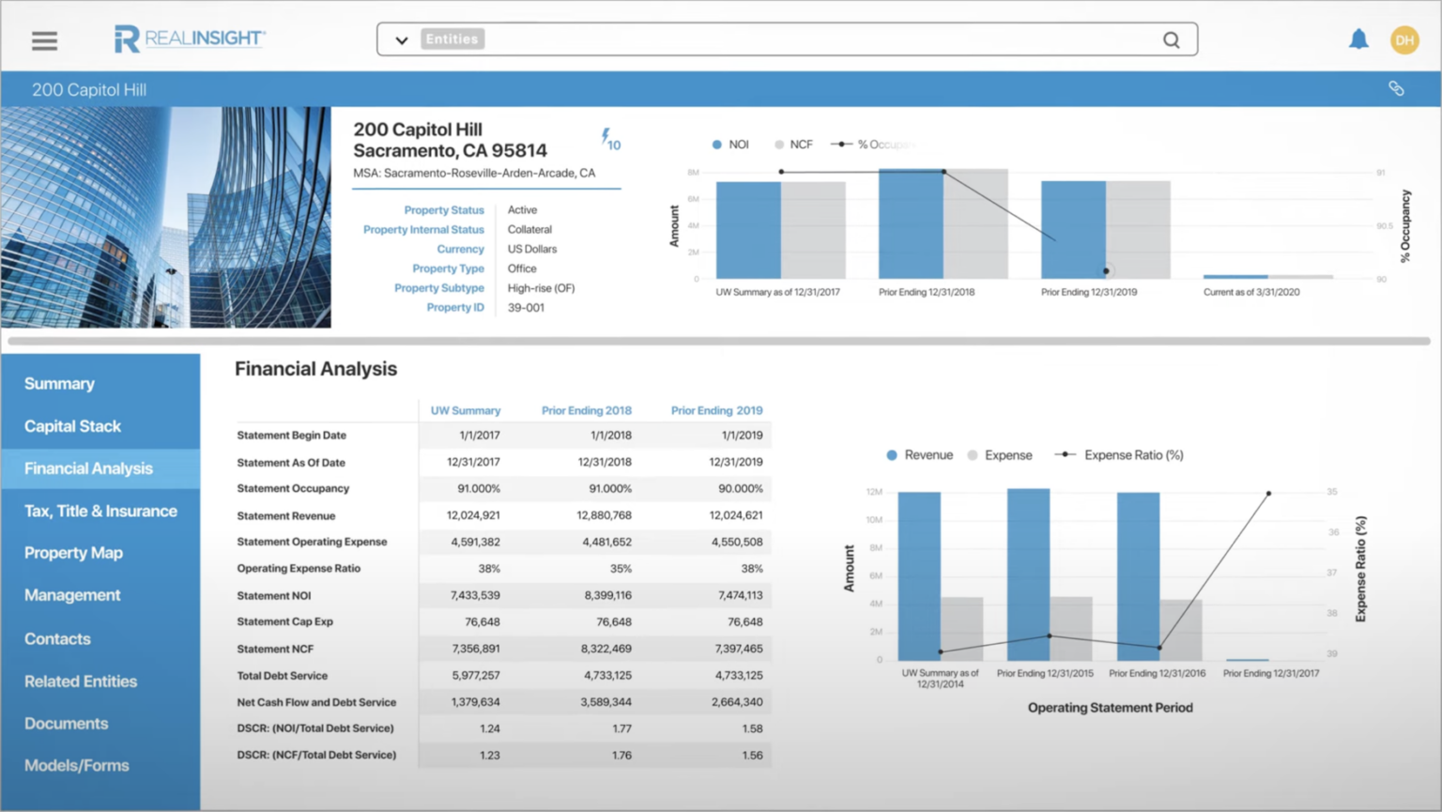The image size is (1442, 812).
Task: Open notifications with the bell icon
Action: (1358, 39)
